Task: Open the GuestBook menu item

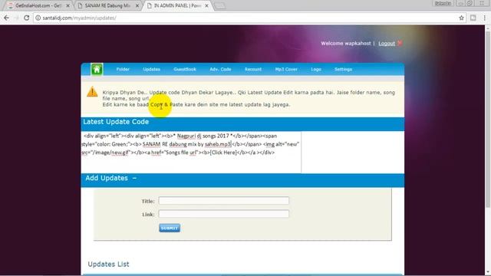Action: (x=185, y=69)
